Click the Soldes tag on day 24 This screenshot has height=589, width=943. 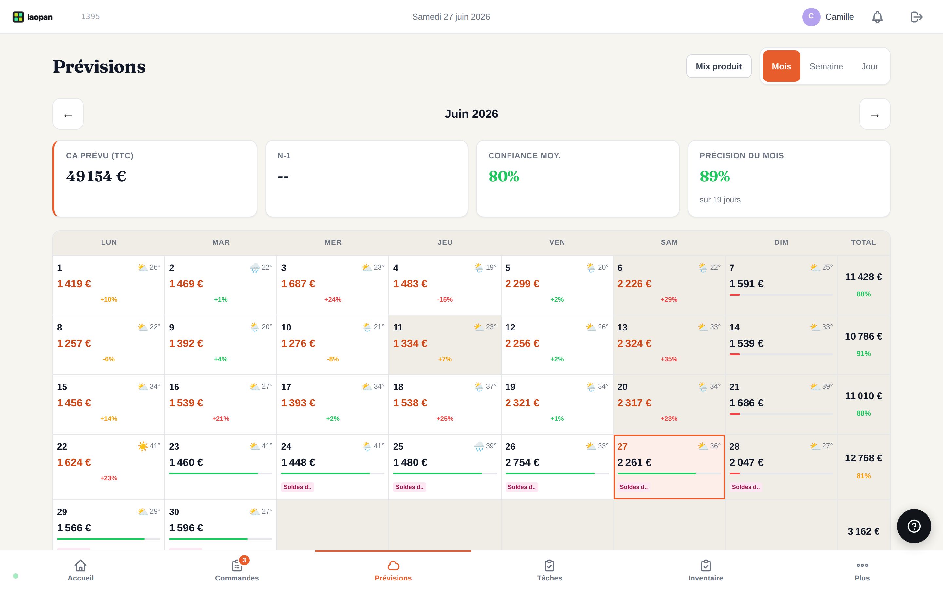click(x=298, y=487)
